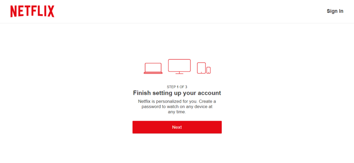Click the bold number 3 in step indicator

click(x=186, y=87)
